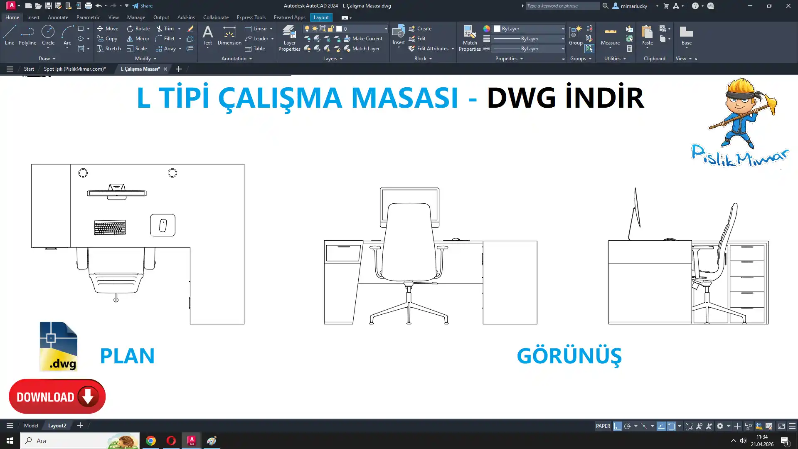
Task: Click the keyword search field
Action: coord(562,6)
